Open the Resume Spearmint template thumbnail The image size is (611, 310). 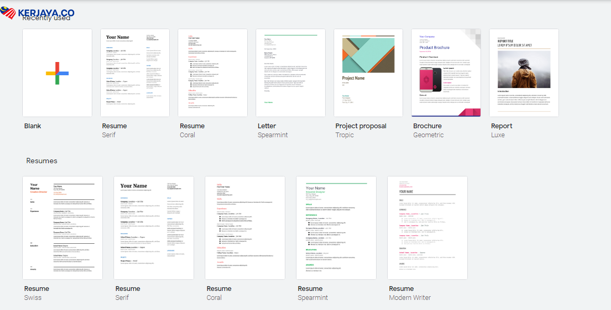336,228
